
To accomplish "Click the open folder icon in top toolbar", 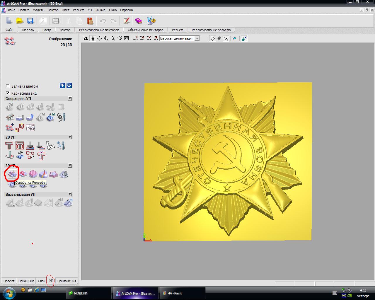I will [x=20, y=21].
